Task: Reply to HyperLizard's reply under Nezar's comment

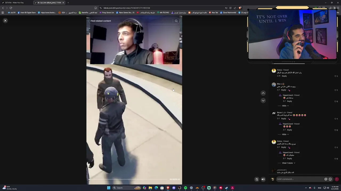Action: pyautogui.click(x=290, y=130)
